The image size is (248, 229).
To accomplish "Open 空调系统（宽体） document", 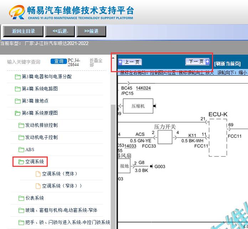I will (x=60, y=174).
